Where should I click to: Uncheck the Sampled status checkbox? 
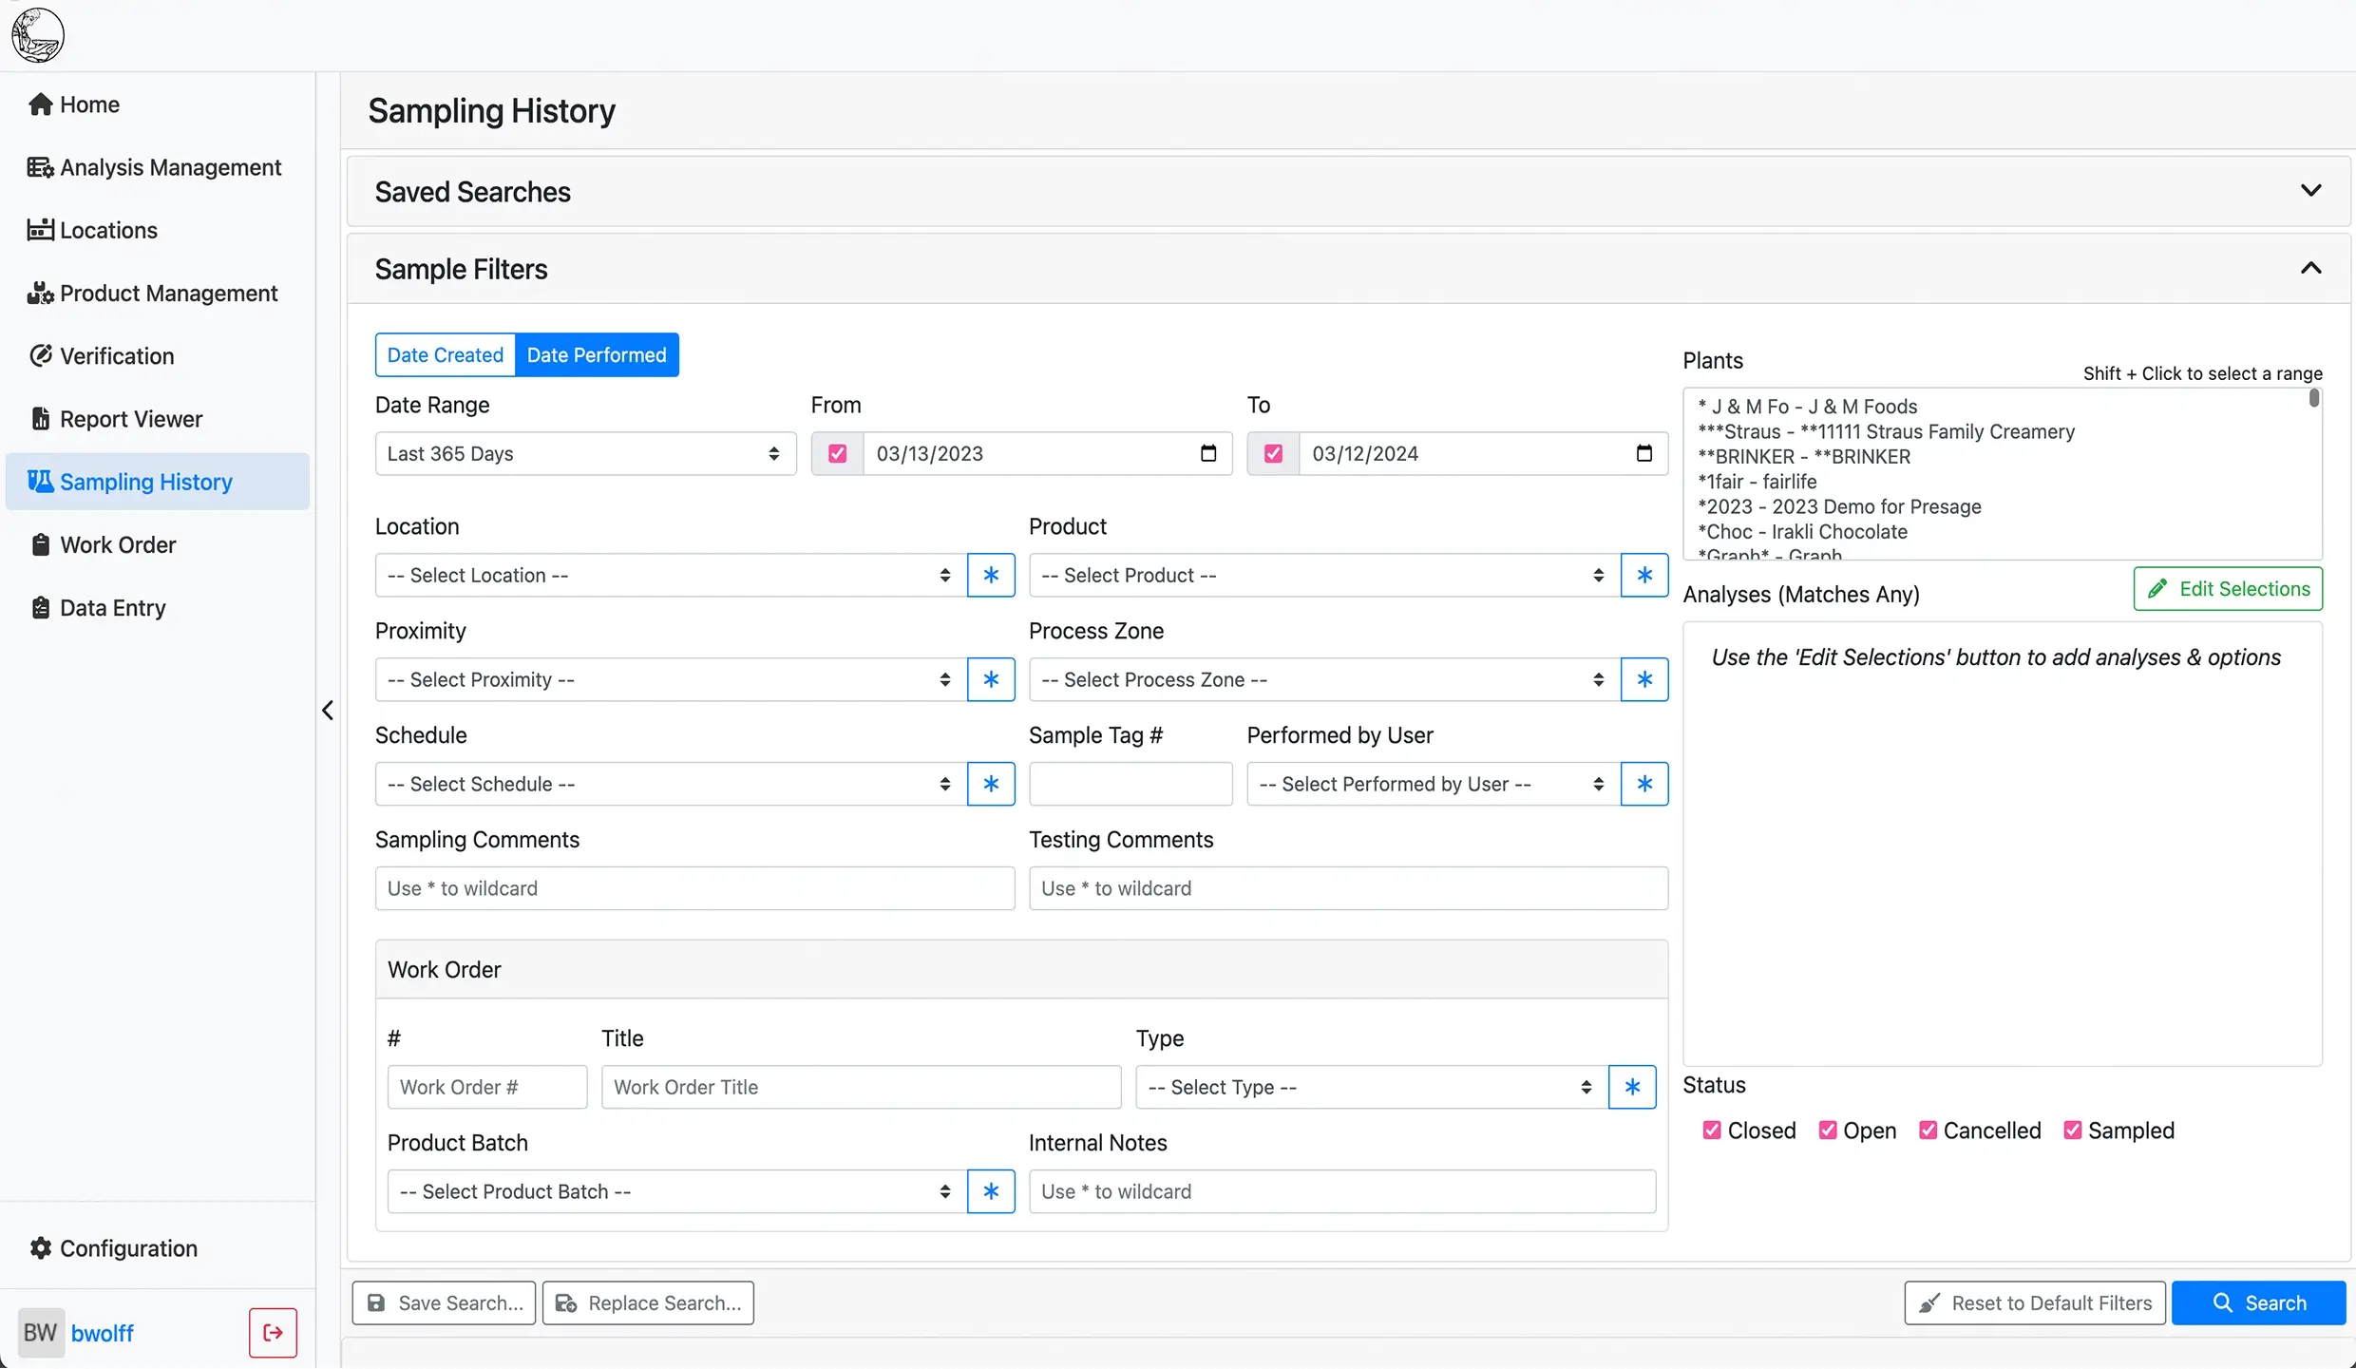[x=2072, y=1131]
